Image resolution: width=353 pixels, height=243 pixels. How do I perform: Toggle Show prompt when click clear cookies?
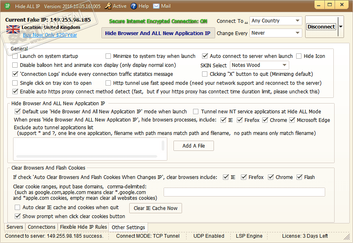[18, 216]
